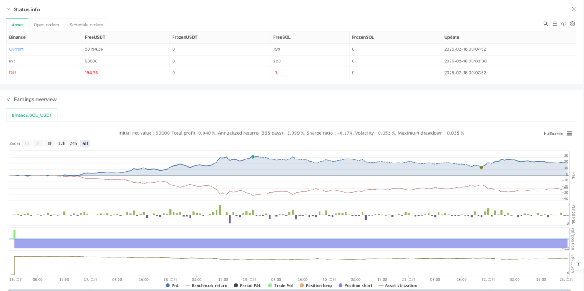
Task: Click the Current row link
Action: pyautogui.click(x=17, y=49)
